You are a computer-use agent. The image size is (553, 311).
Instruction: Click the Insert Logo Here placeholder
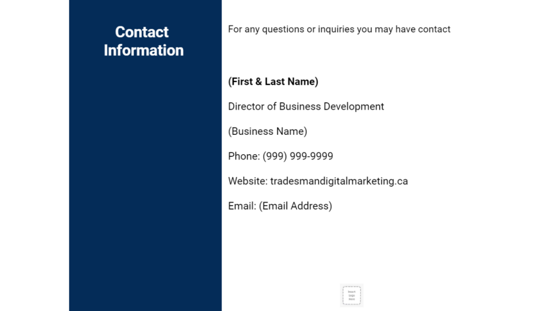pos(352,295)
